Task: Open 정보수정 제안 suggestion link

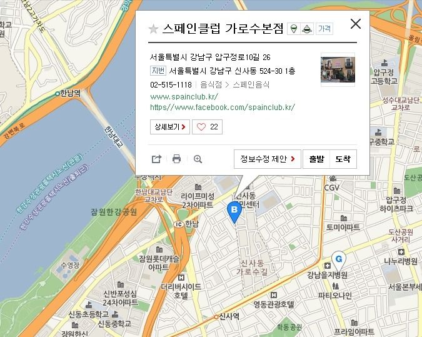Action: pos(267,159)
